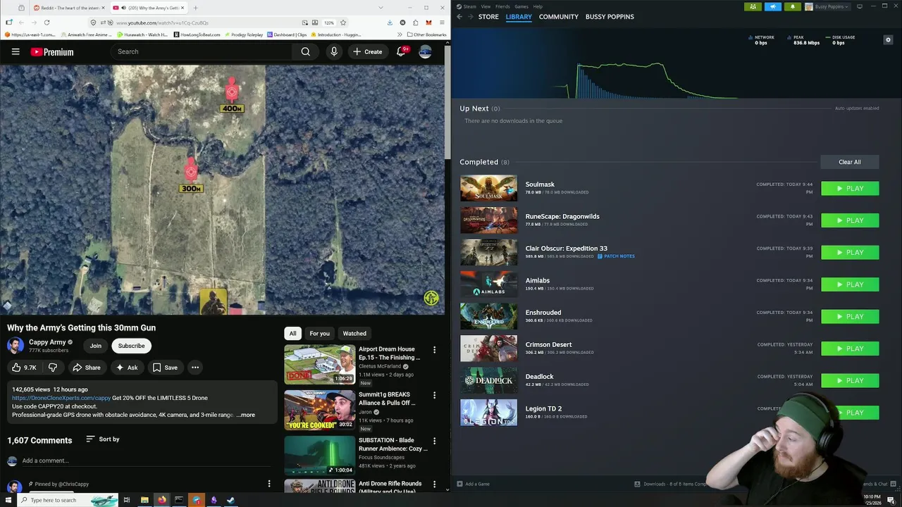Open the YouTube guide hamburger menu
This screenshot has height=507, width=902.
coord(16,51)
